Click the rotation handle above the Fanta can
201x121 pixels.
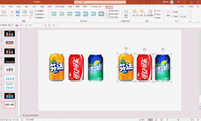tap(126, 48)
